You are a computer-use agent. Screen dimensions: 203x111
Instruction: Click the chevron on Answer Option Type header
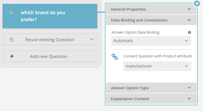click(189, 88)
